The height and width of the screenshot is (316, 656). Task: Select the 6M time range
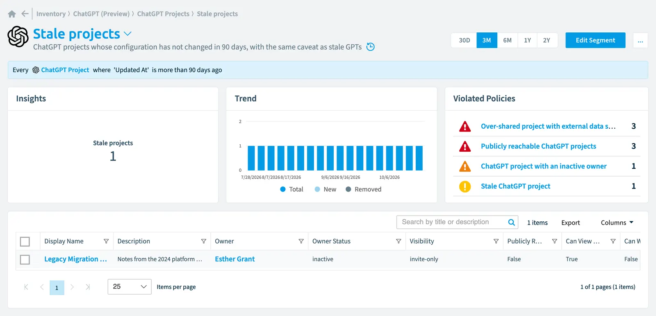point(507,40)
